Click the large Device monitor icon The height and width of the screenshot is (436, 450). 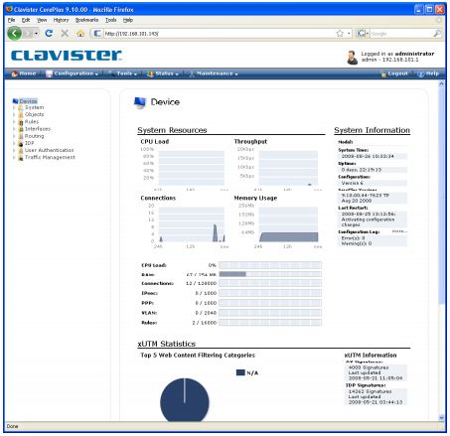click(x=140, y=102)
